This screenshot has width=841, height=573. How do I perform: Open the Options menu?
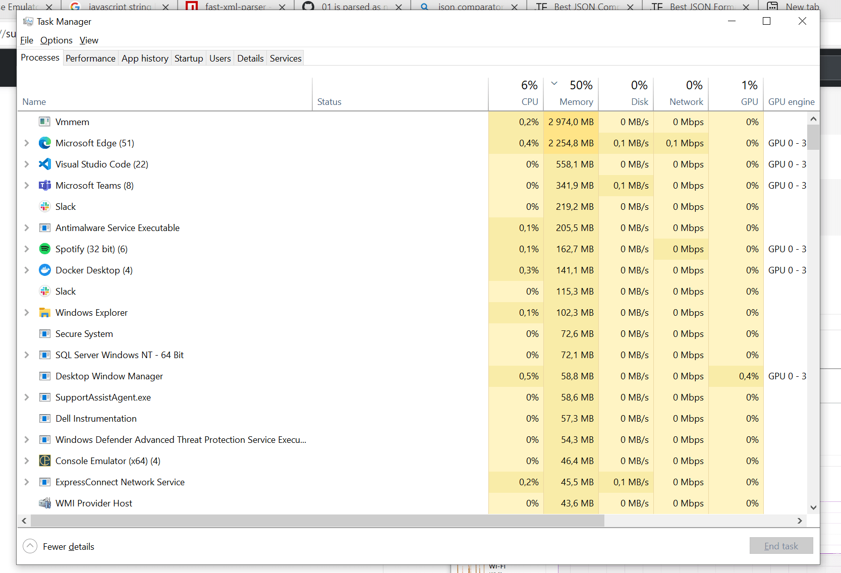[x=57, y=40]
